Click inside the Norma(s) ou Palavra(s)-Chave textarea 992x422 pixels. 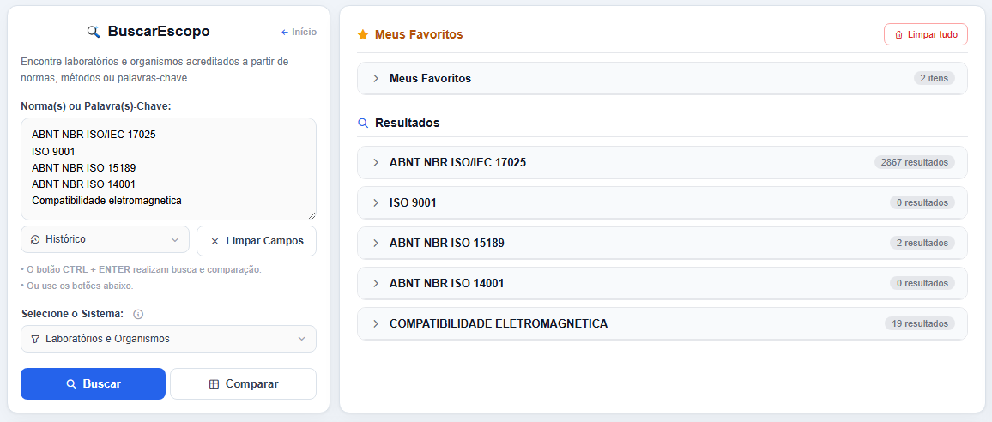[168, 169]
